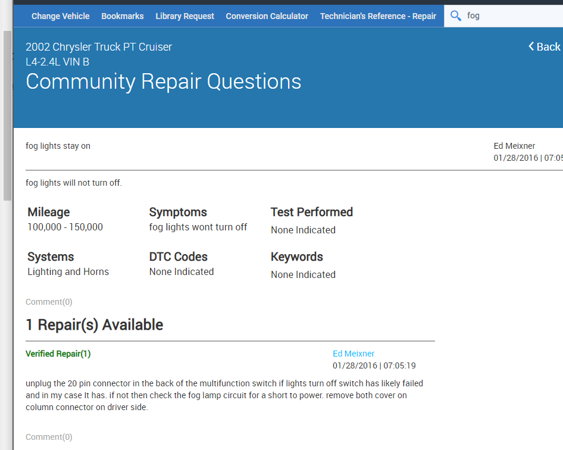Image resolution: width=563 pixels, height=450 pixels.
Task: Click the Ed Meixner author name of the question
Action: [514, 146]
